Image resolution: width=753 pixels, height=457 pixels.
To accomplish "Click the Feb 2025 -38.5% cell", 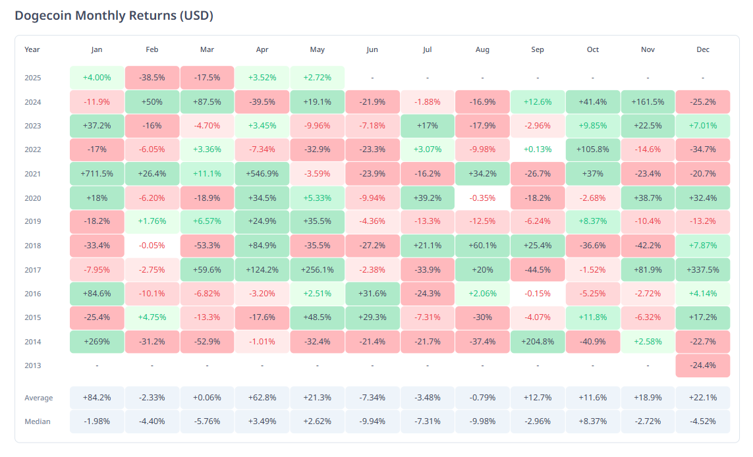I will [152, 78].
